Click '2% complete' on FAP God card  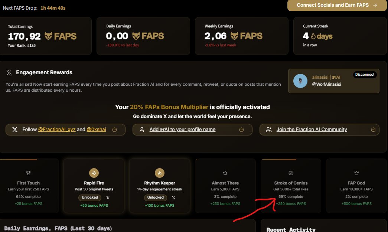[x=356, y=197]
